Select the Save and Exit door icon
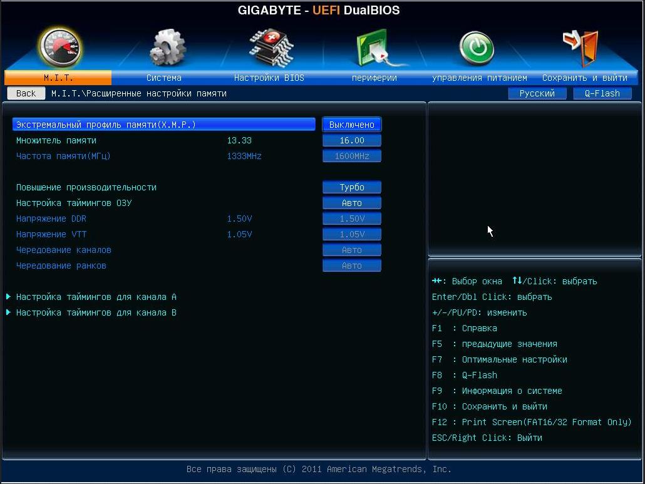645x484 pixels. (x=581, y=48)
